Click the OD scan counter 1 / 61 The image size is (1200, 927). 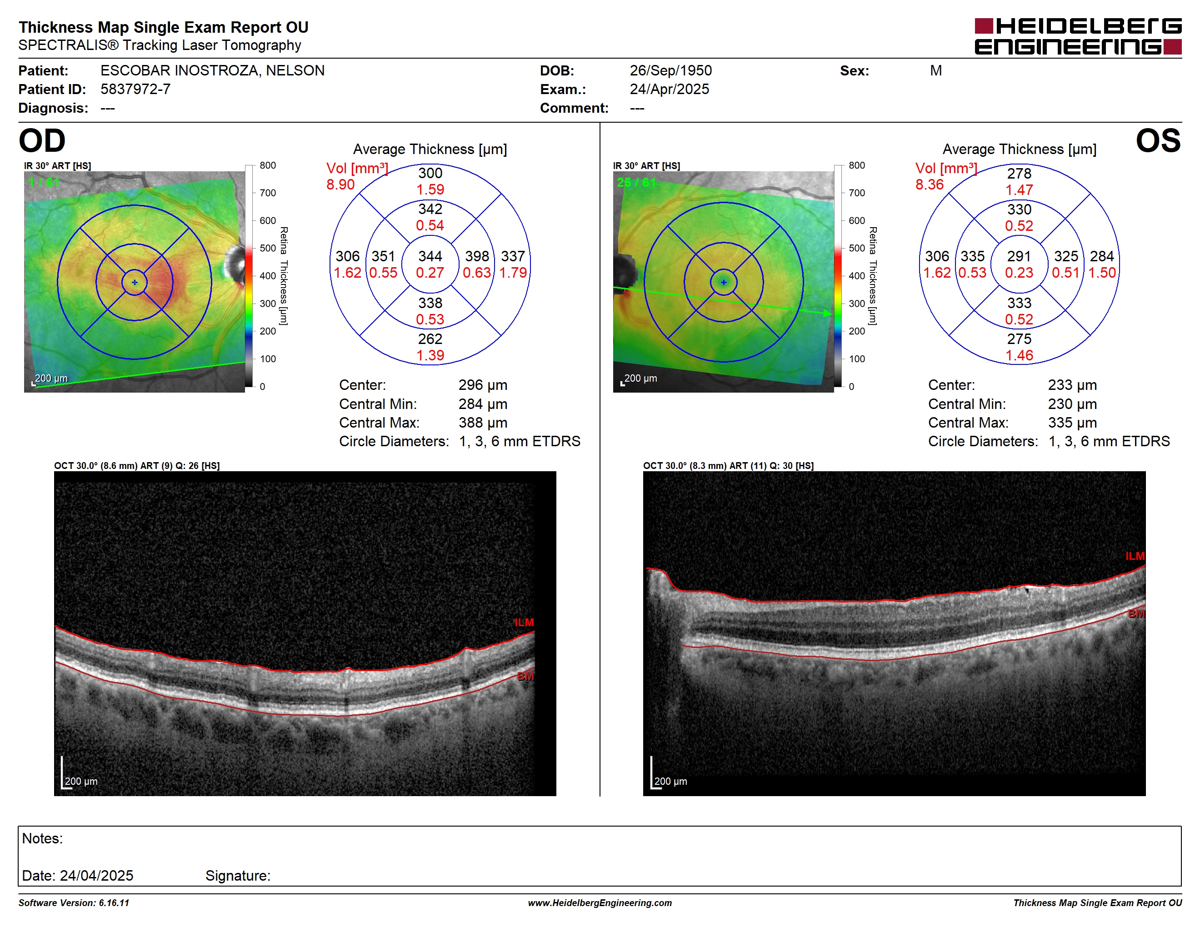pyautogui.click(x=43, y=182)
